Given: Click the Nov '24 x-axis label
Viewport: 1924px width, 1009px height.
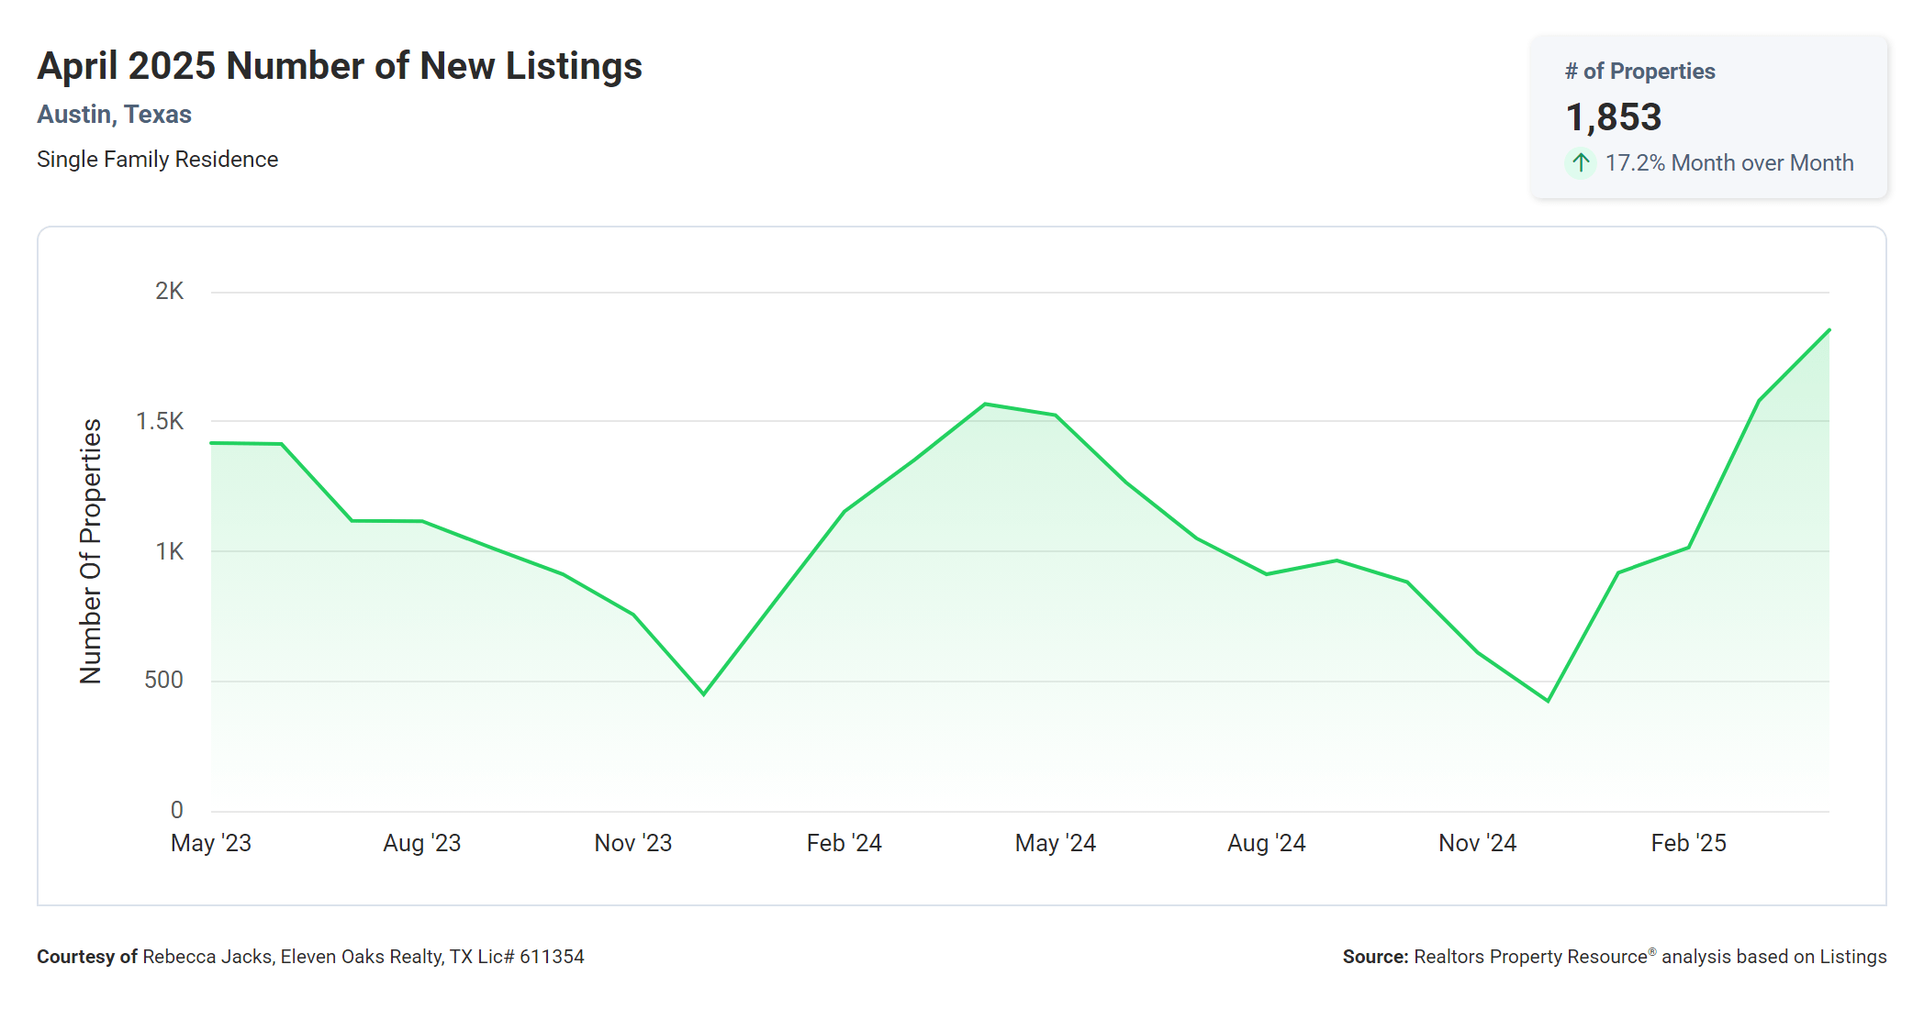Looking at the screenshot, I should [1477, 843].
